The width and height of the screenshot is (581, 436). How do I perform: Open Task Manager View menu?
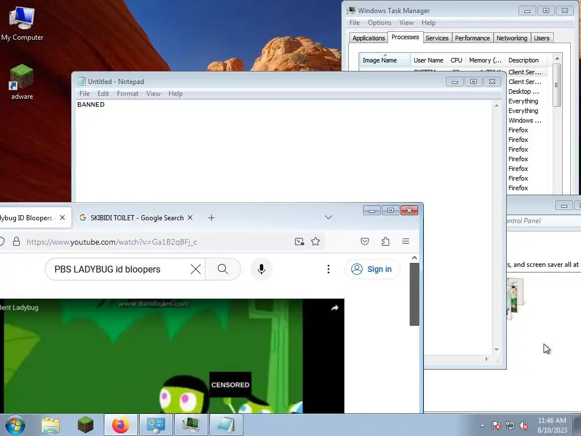point(406,23)
